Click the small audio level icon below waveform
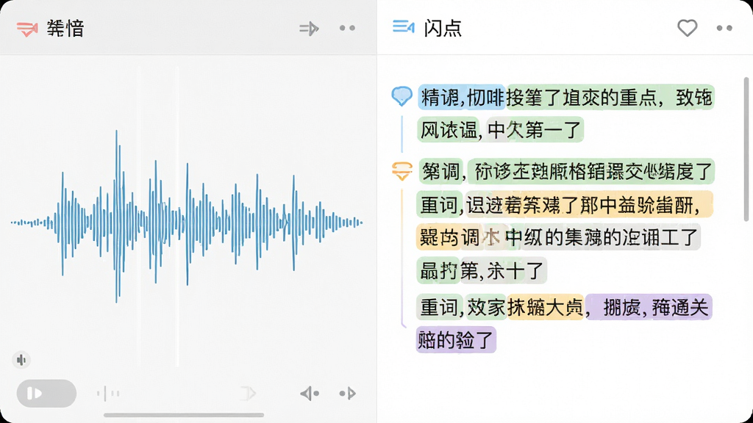 click(21, 360)
